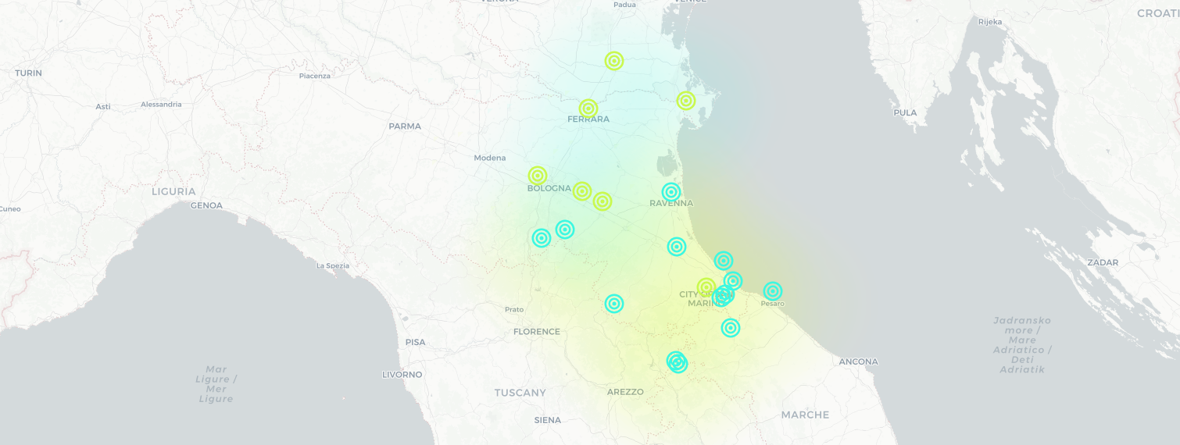Select the lime marker just south of Padua
This screenshot has height=445, width=1180.
[614, 60]
